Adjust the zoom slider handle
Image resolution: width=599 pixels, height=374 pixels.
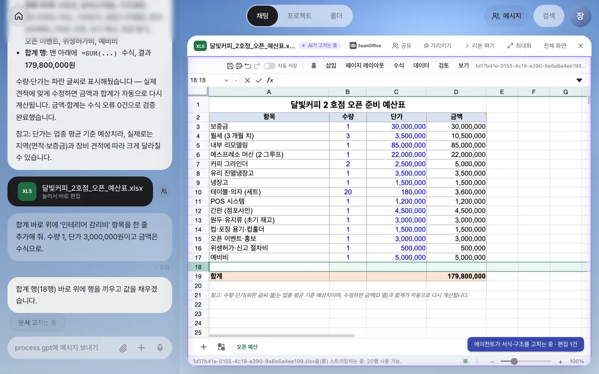(x=514, y=361)
